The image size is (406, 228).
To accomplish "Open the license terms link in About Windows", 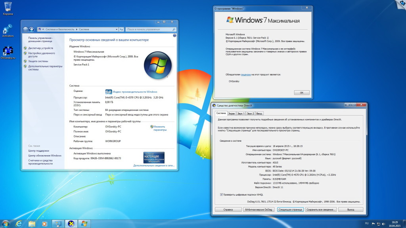I will (246, 75).
